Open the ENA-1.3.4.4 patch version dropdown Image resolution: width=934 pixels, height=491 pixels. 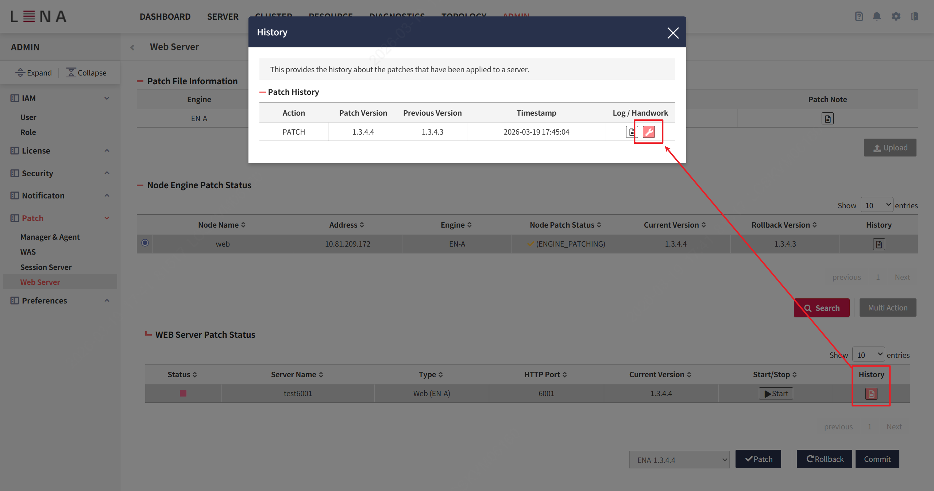point(679,460)
